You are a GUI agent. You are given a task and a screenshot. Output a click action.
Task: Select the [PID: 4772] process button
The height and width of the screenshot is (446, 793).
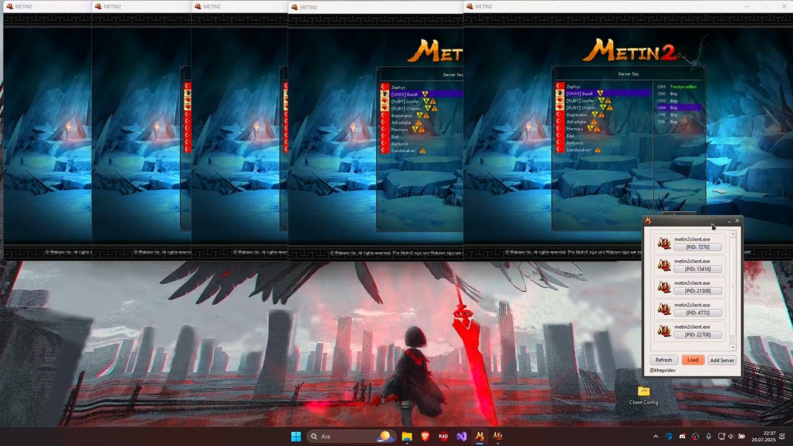[x=698, y=313]
